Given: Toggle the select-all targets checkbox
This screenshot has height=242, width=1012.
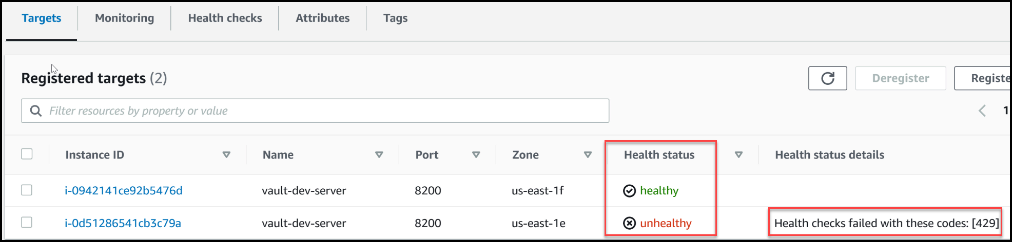Looking at the screenshot, I should coord(27,154).
